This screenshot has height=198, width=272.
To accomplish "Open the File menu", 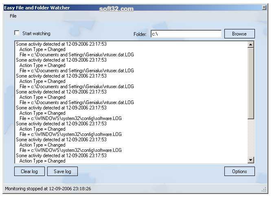I will click(x=13, y=16).
